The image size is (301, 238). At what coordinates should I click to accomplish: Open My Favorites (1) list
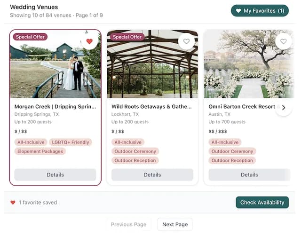(260, 11)
